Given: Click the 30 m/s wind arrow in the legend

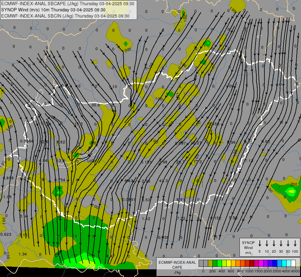Looking at the screenshot, I should pos(281,243).
